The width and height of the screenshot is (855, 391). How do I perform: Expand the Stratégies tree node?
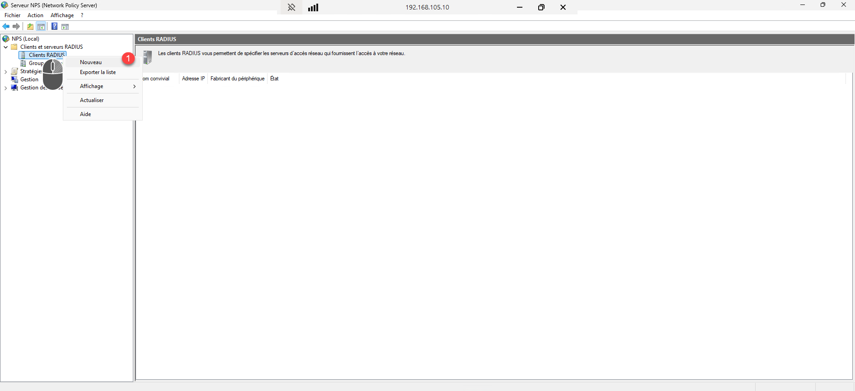(5, 71)
